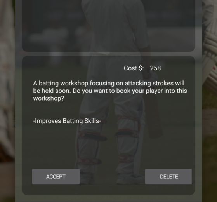Image resolution: width=217 pixels, height=202 pixels.
Task: Select the empty upper card panel
Action: (109, 26)
